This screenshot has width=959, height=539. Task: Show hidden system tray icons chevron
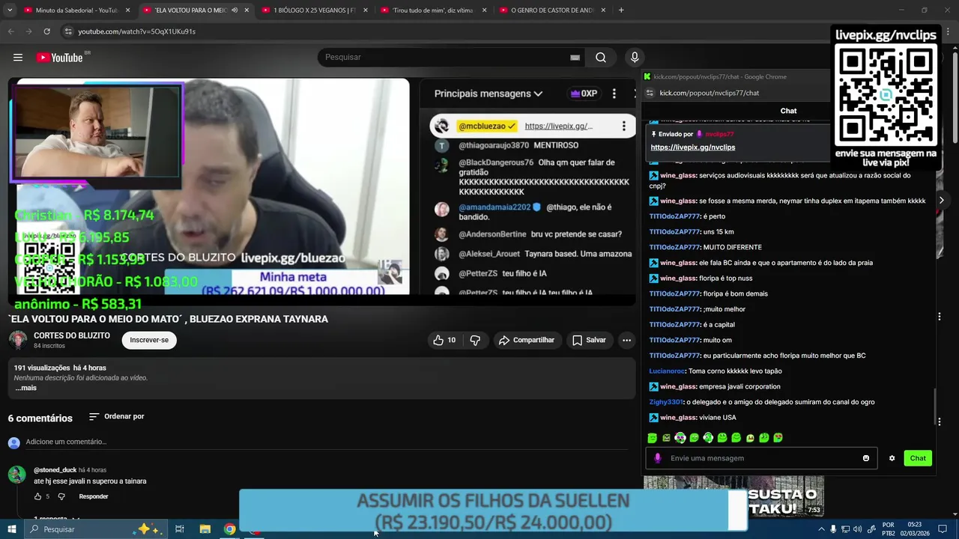pyautogui.click(x=821, y=529)
